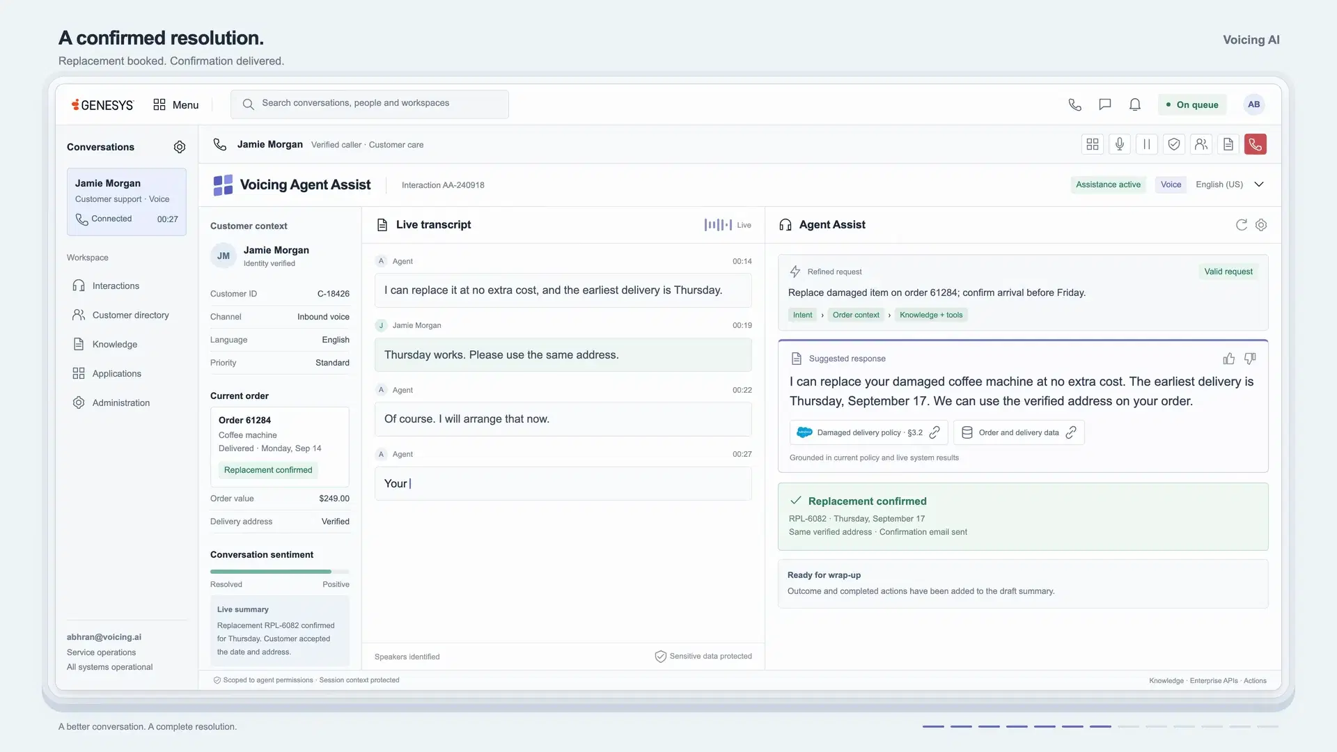End the call with red button
Screen dimensions: 1337x752
pos(1255,144)
